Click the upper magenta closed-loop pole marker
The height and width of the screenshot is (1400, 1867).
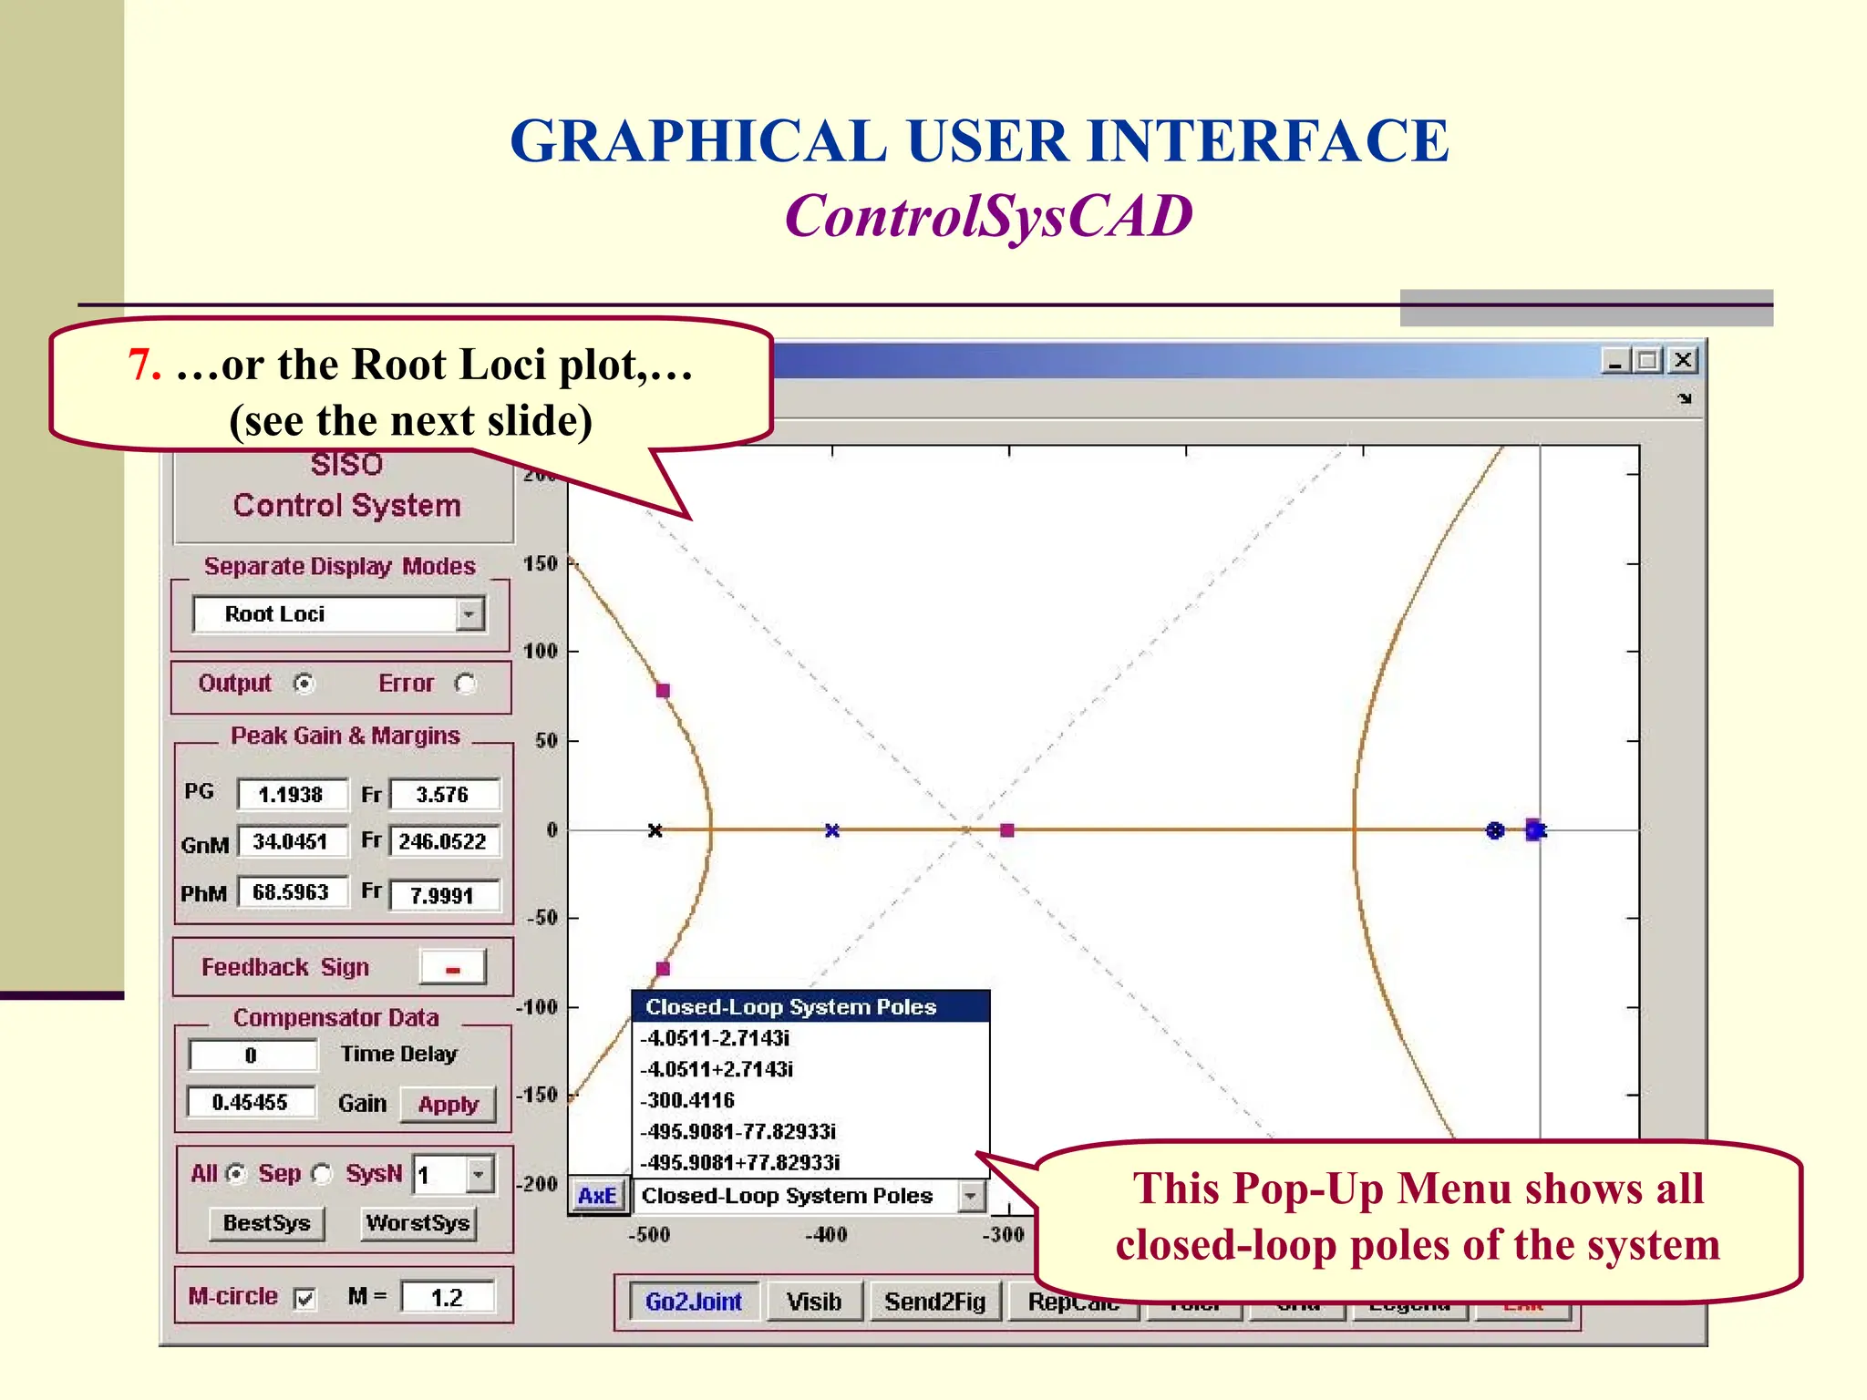[x=663, y=691]
